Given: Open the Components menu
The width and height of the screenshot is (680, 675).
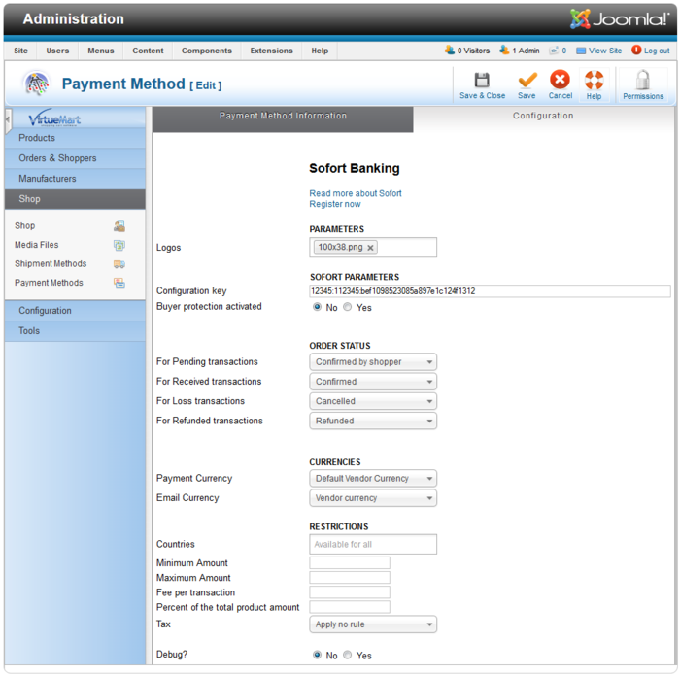Looking at the screenshot, I should click(206, 51).
